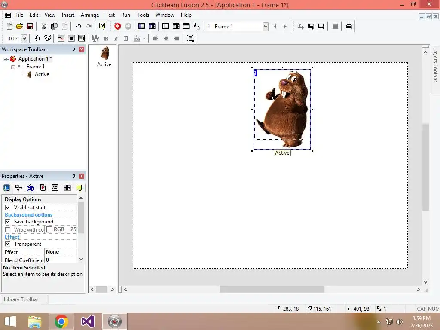This screenshot has height=330, width=440.
Task: Open the zoom level dropdown
Action: point(24,38)
